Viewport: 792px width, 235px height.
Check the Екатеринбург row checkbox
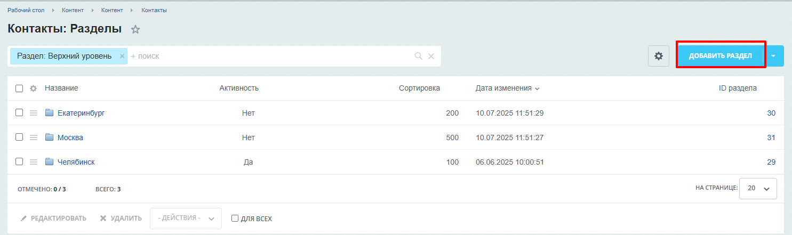coord(19,113)
